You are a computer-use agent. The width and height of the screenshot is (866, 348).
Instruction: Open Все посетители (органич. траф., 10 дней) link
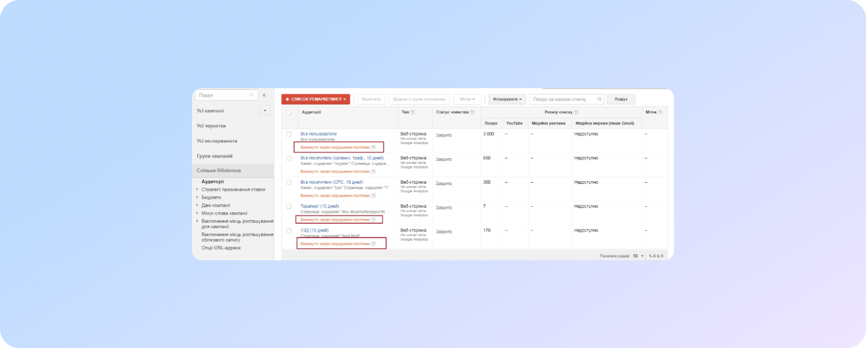[x=342, y=158]
